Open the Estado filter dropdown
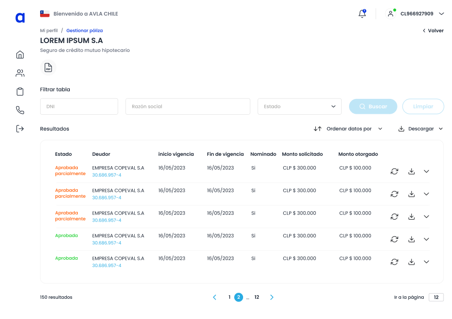 pyautogui.click(x=299, y=106)
